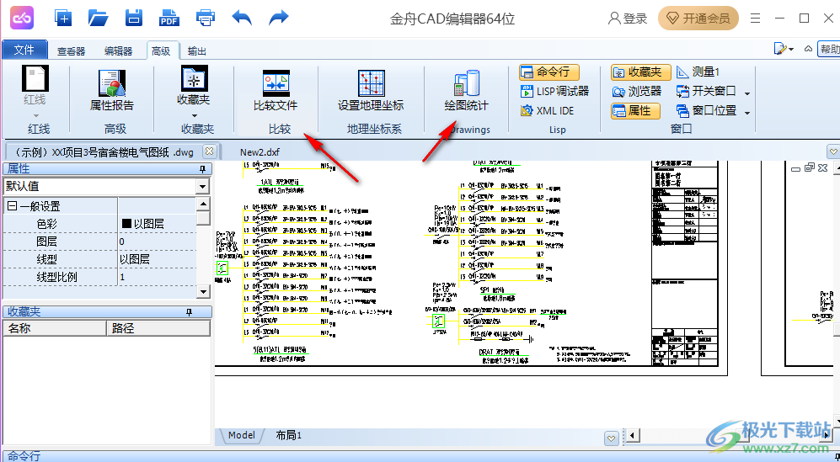Click the 线型 value 以图层
The height and width of the screenshot is (462, 840).
pos(157,259)
